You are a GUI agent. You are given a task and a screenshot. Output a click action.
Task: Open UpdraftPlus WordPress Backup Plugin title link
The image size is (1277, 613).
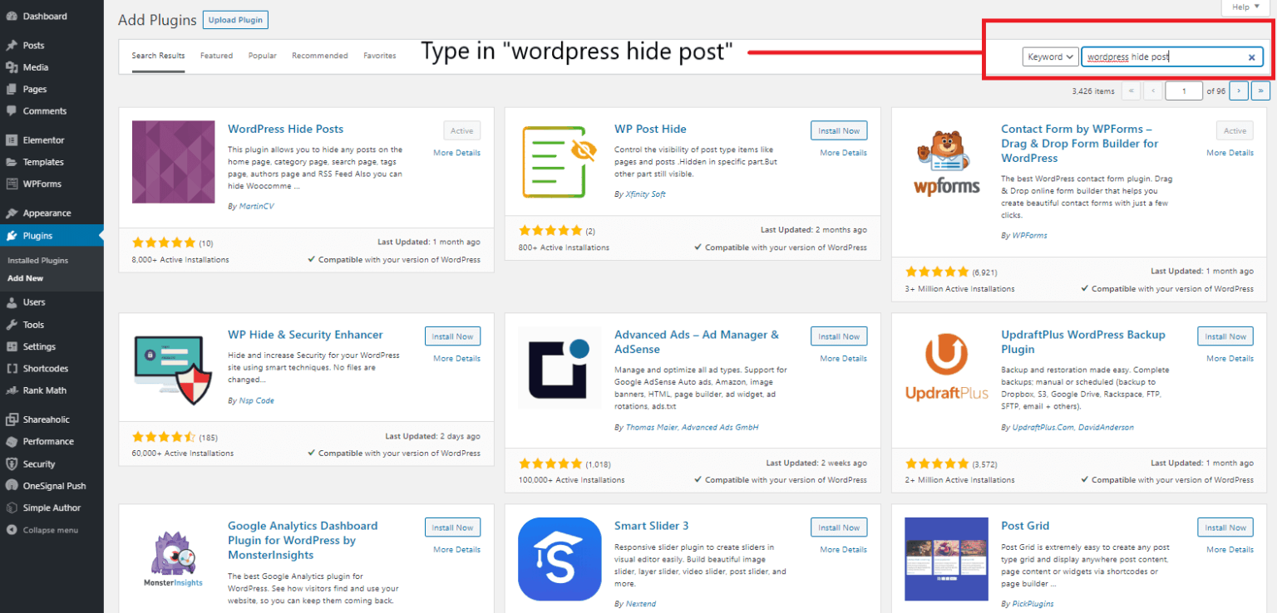coord(1083,342)
